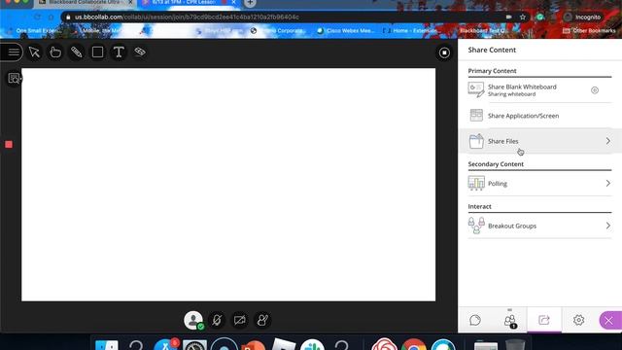
Task: Click the white whiteboard canvas area
Action: (228, 185)
